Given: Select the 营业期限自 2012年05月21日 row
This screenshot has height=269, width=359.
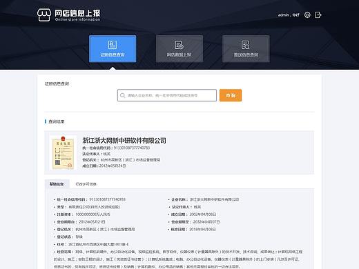Looking at the screenshot, I should (x=79, y=222).
